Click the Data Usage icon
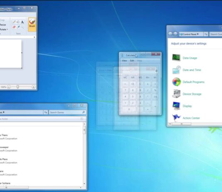The image size is (222, 192). (x=176, y=58)
